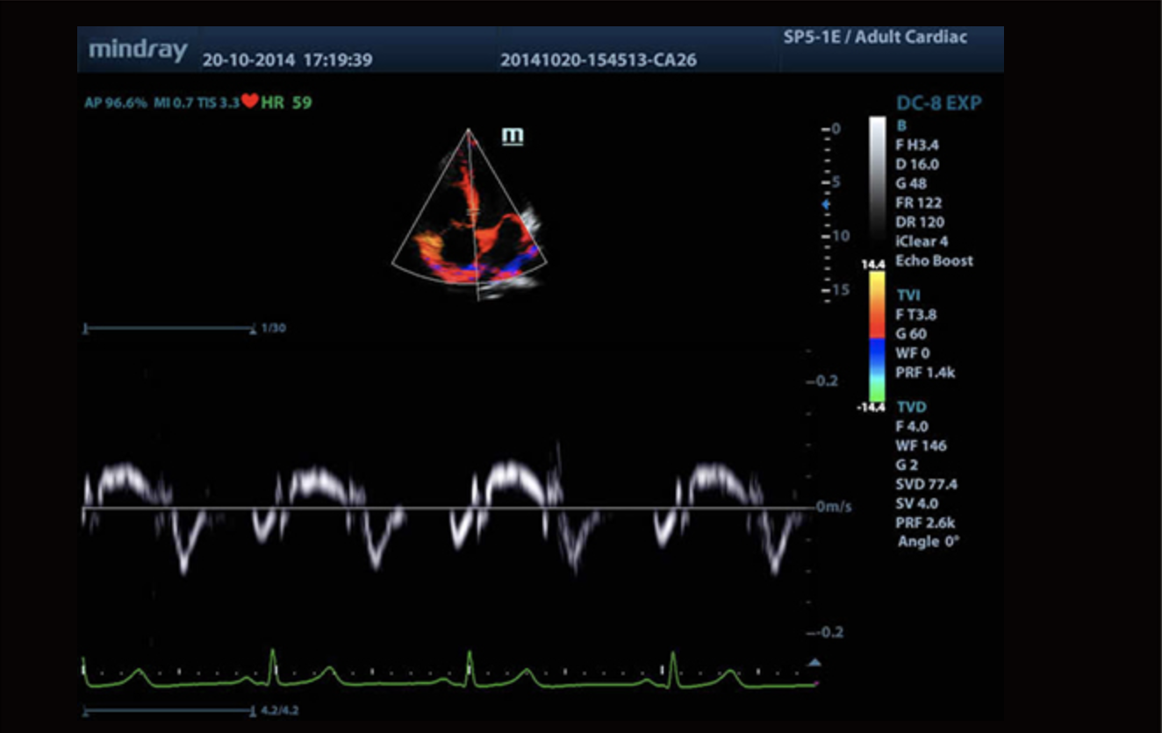Click the cine progress bar labeled 1/30
The width and height of the screenshot is (1162, 733).
tap(169, 329)
